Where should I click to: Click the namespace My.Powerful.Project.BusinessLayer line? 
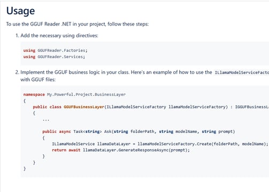[x=74, y=94]
